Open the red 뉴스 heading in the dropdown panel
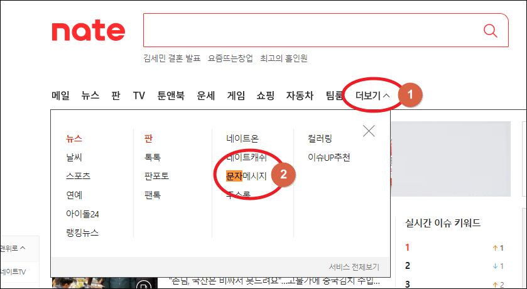The height and width of the screenshot is (289, 527). (74, 138)
